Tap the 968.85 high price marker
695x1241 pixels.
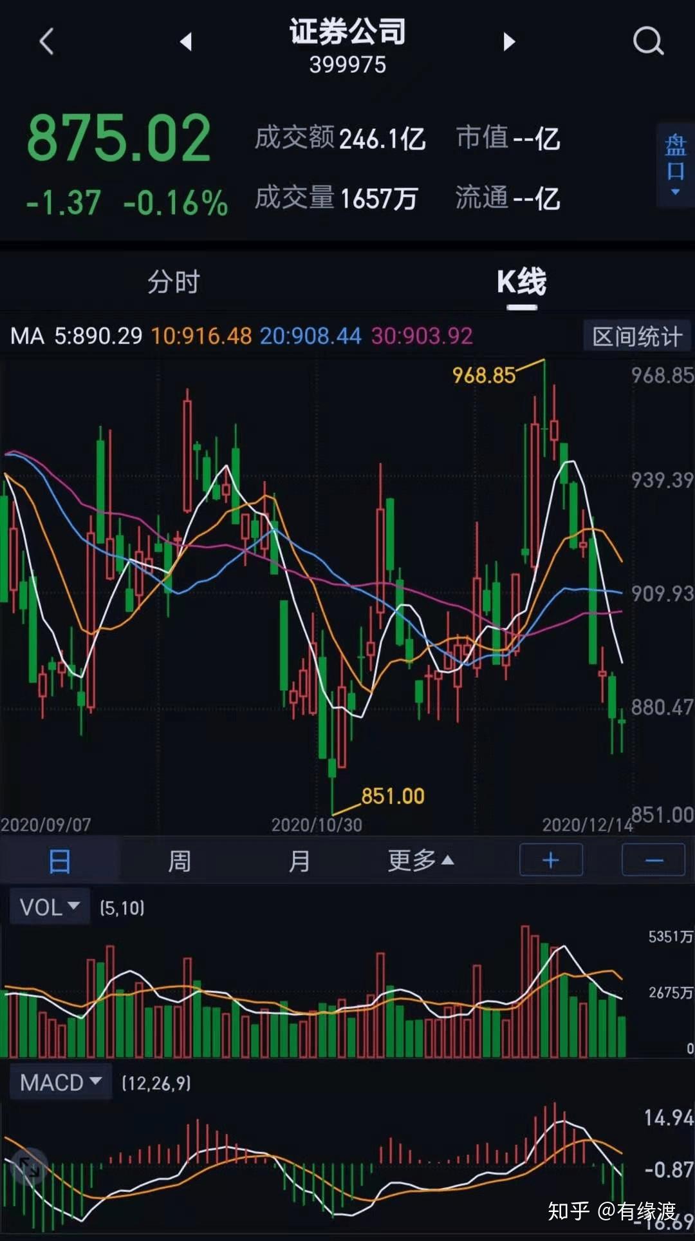coord(484,375)
